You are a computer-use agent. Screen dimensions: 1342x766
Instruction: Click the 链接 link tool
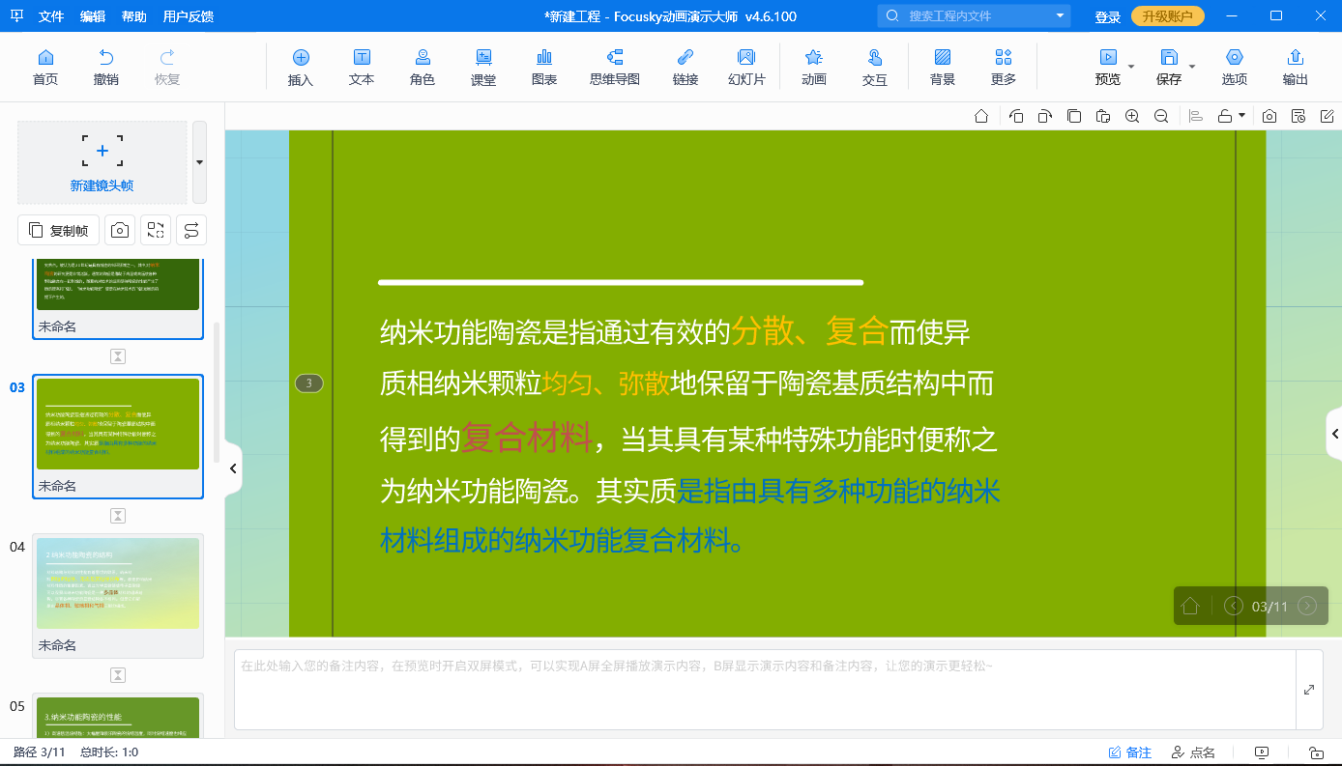pyautogui.click(x=686, y=68)
